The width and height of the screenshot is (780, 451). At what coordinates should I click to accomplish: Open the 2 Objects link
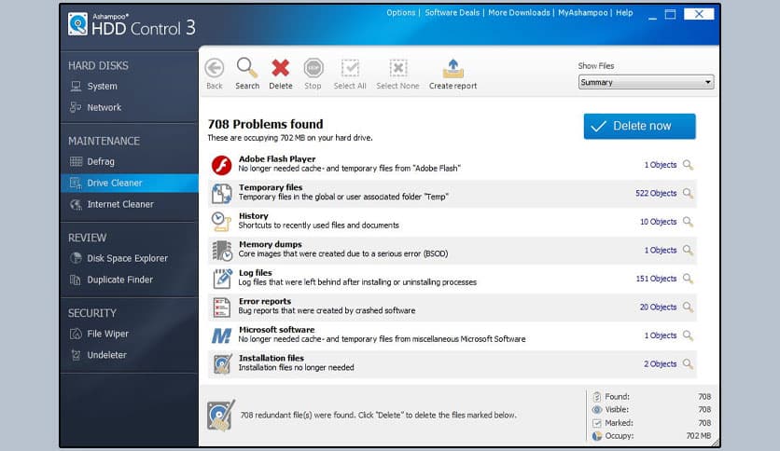coord(661,364)
